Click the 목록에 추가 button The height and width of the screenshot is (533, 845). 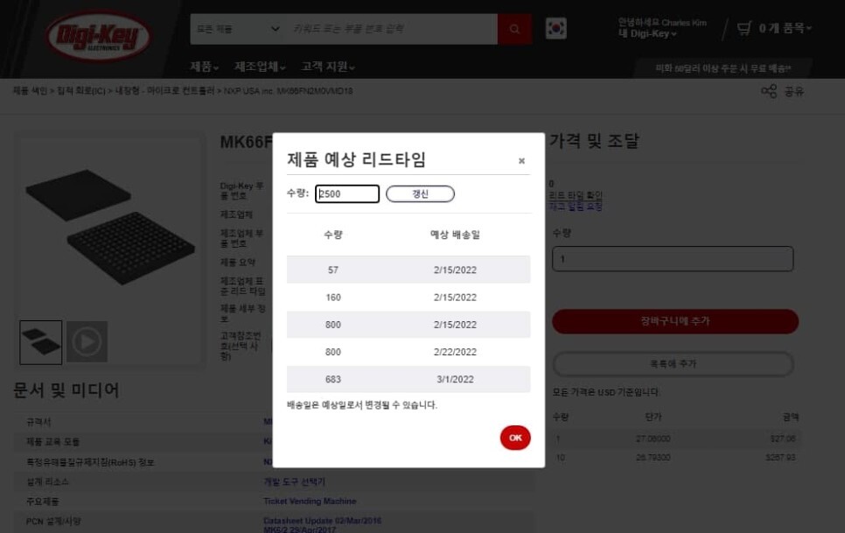pos(673,364)
